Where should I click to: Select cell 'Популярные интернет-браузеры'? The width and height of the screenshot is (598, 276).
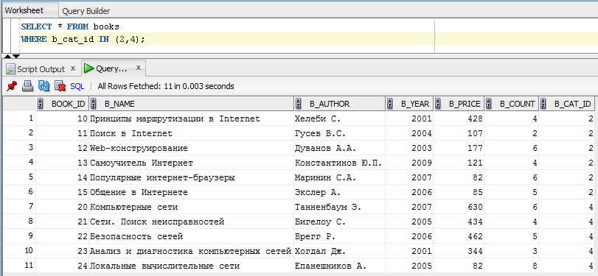coord(192,178)
